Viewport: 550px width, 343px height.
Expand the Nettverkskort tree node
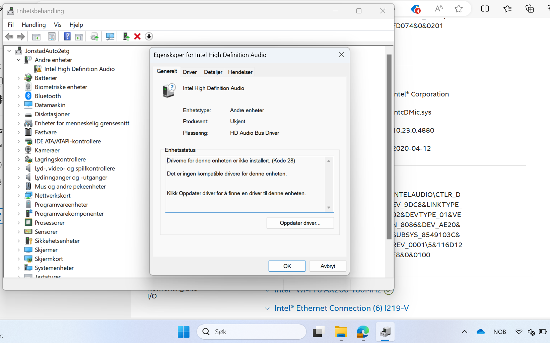19,195
